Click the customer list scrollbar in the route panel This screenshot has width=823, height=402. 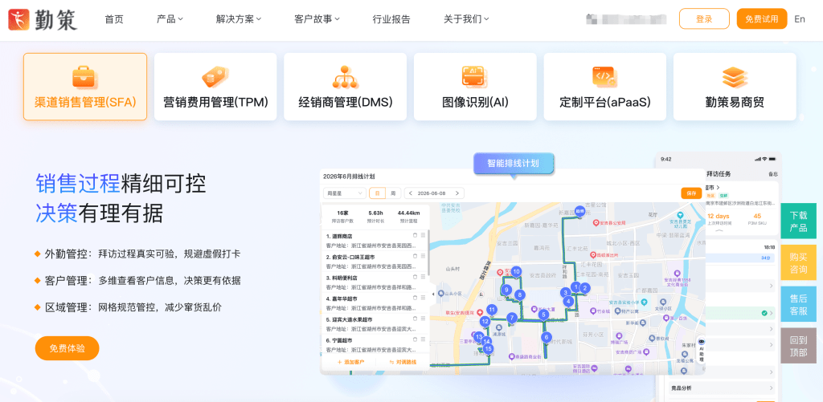(x=429, y=253)
